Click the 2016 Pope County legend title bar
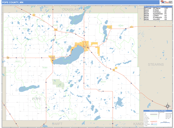 (157, 111)
